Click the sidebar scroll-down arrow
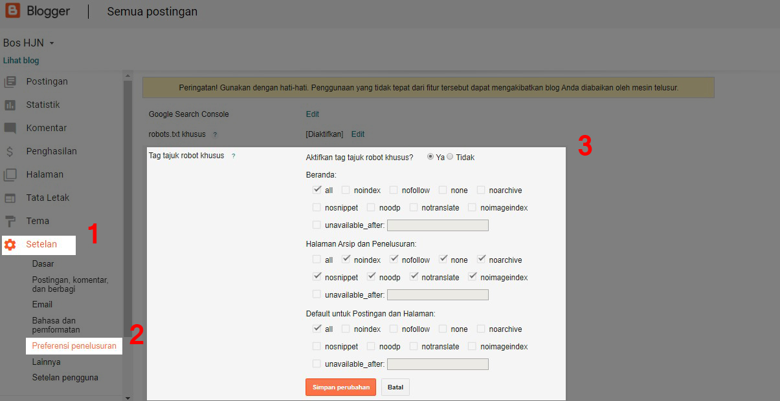Screen dimensions: 780x401 click(x=128, y=398)
